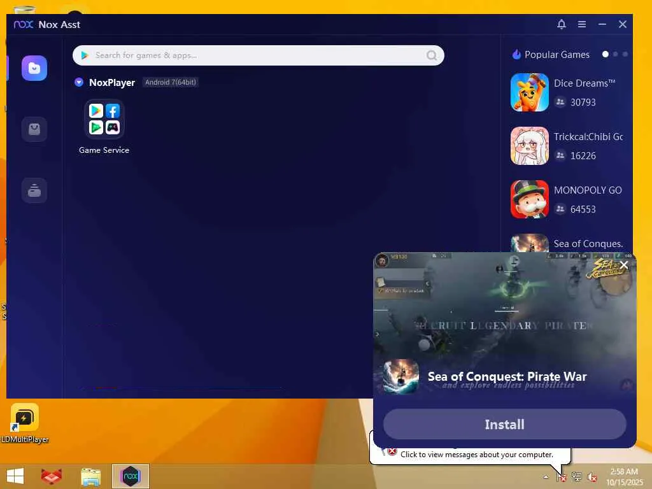Image resolution: width=652 pixels, height=489 pixels.
Task: Click the MONOPOLY GO title text
Action: coord(588,190)
